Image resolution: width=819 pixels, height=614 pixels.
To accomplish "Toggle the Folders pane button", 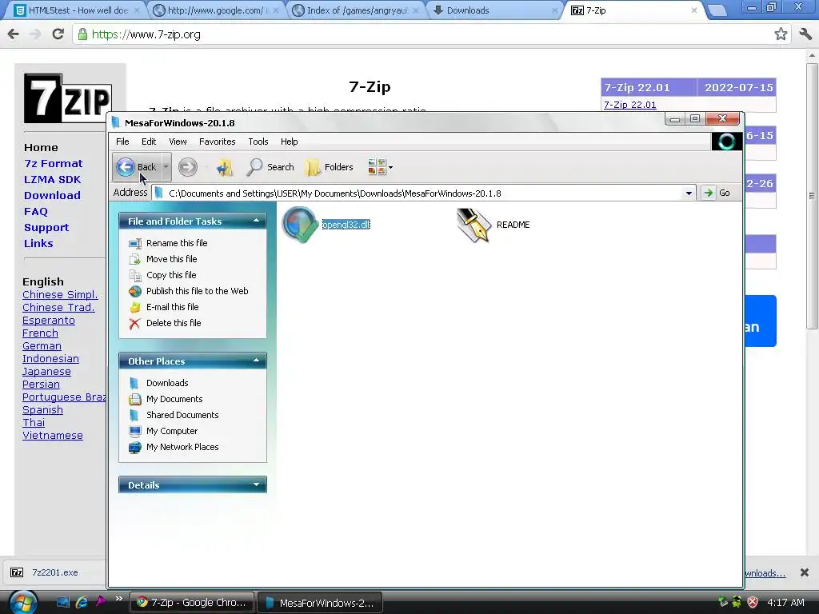I will [329, 167].
